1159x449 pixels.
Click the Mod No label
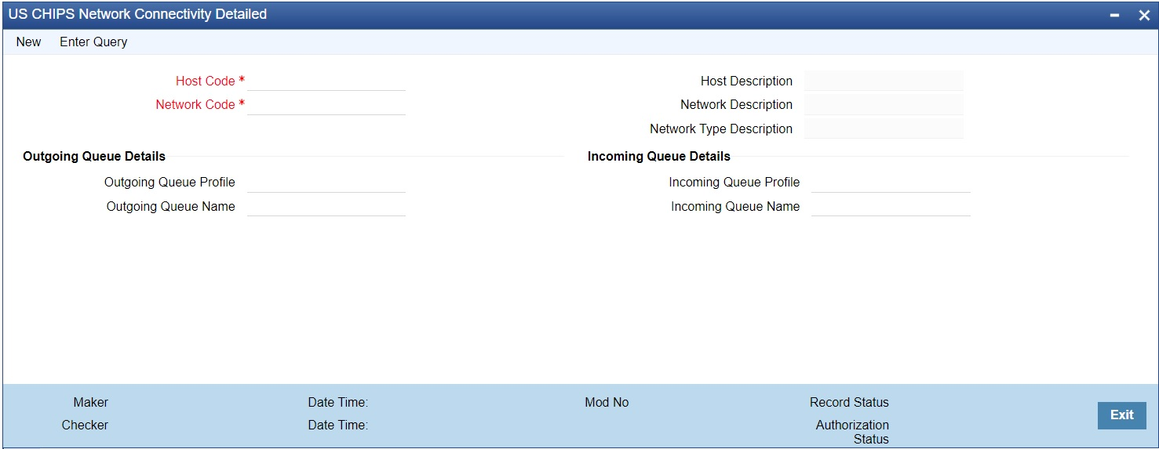[607, 402]
